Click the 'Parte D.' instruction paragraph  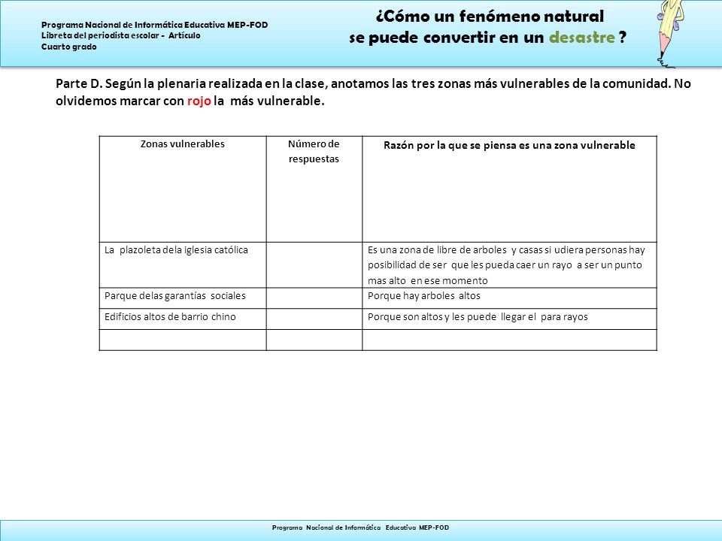tap(373, 92)
